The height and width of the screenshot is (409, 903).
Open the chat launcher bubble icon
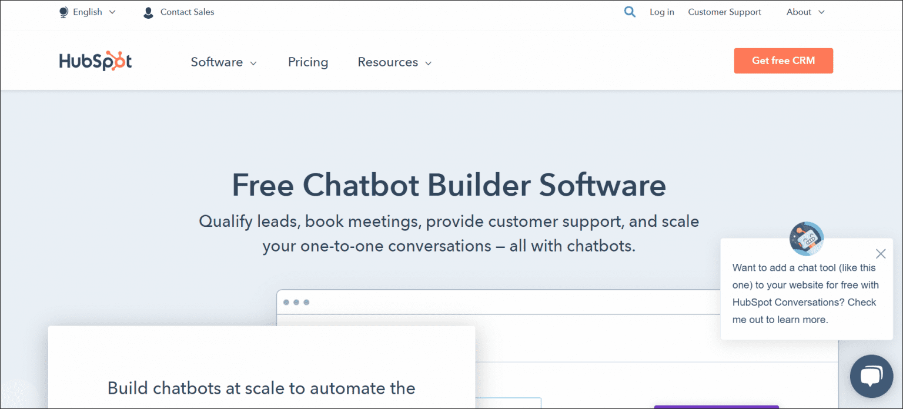pos(871,376)
